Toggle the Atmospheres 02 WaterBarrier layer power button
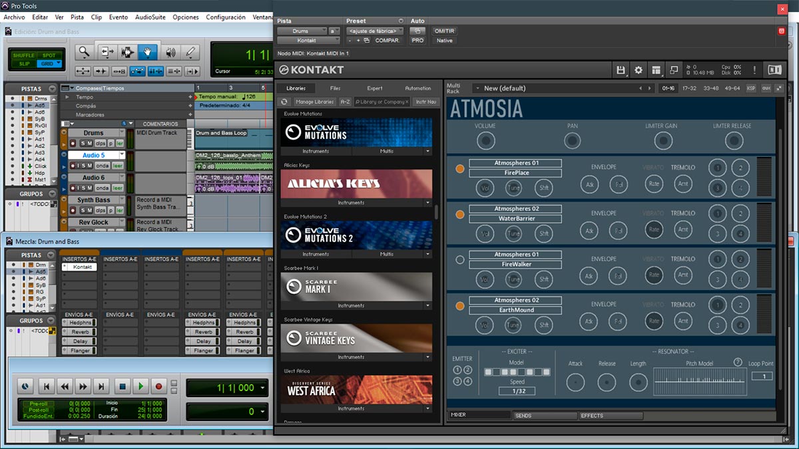799x449 pixels. click(x=459, y=214)
